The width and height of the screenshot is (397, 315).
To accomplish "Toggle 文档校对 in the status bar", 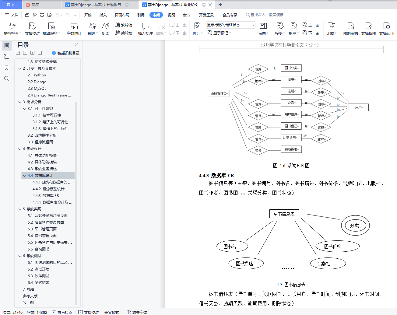I will [89, 312].
